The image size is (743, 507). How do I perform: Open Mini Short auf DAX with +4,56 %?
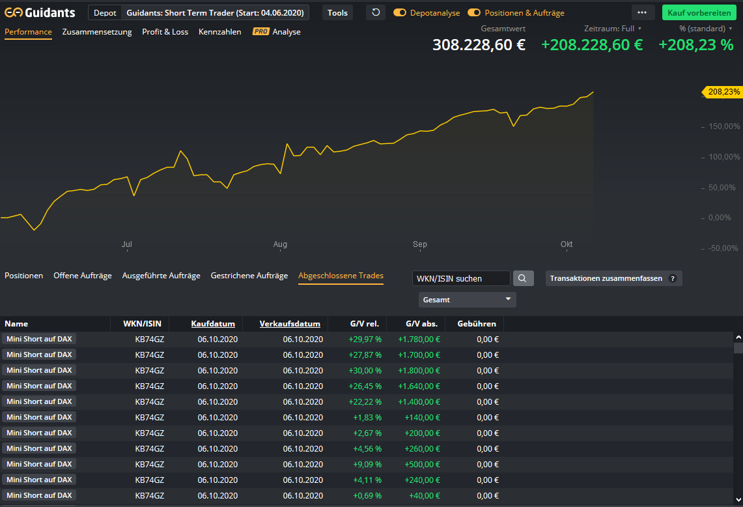coord(39,448)
